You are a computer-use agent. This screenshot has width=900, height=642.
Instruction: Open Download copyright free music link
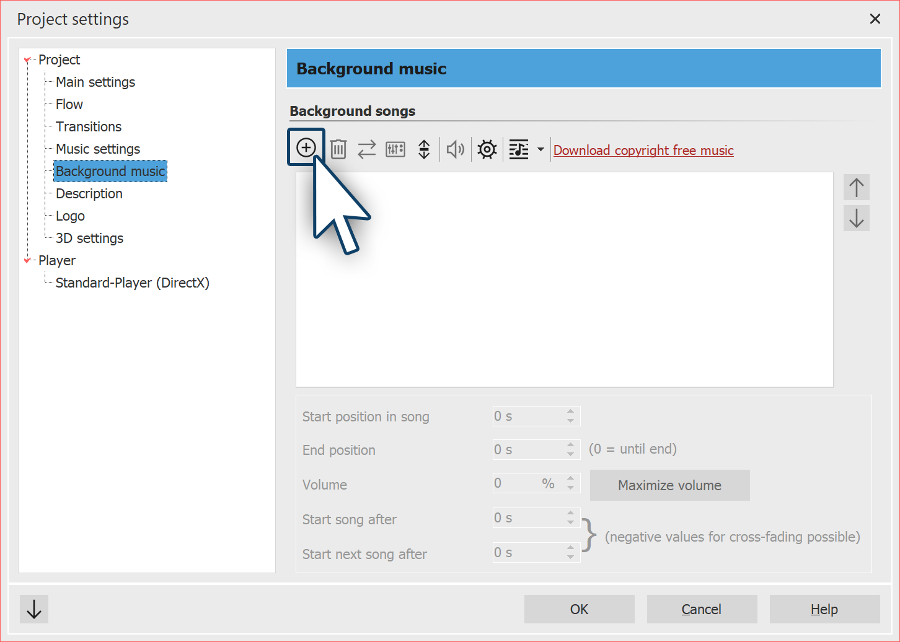(643, 151)
